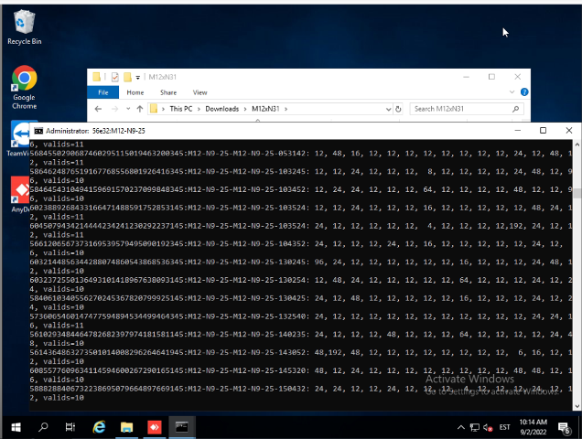Expand the chevron after M12xN31 breadcrumb
This screenshot has height=439, width=582.
pyautogui.click(x=286, y=109)
